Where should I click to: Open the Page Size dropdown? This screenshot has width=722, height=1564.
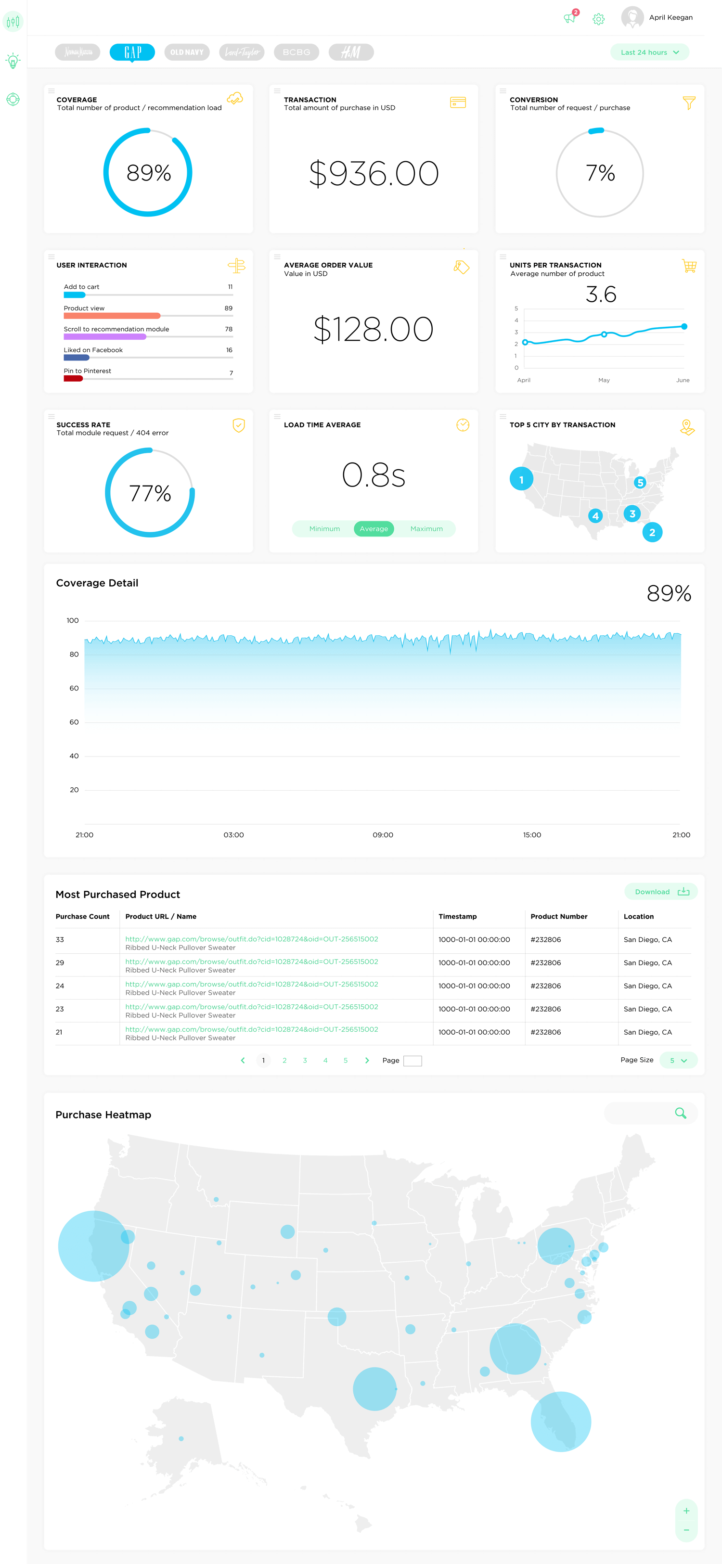click(678, 1060)
